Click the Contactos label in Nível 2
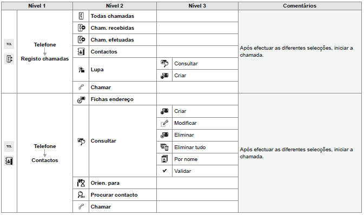This screenshot has height=215, width=364. (x=104, y=52)
